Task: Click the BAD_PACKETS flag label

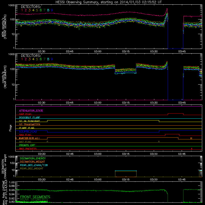Action: point(28,149)
